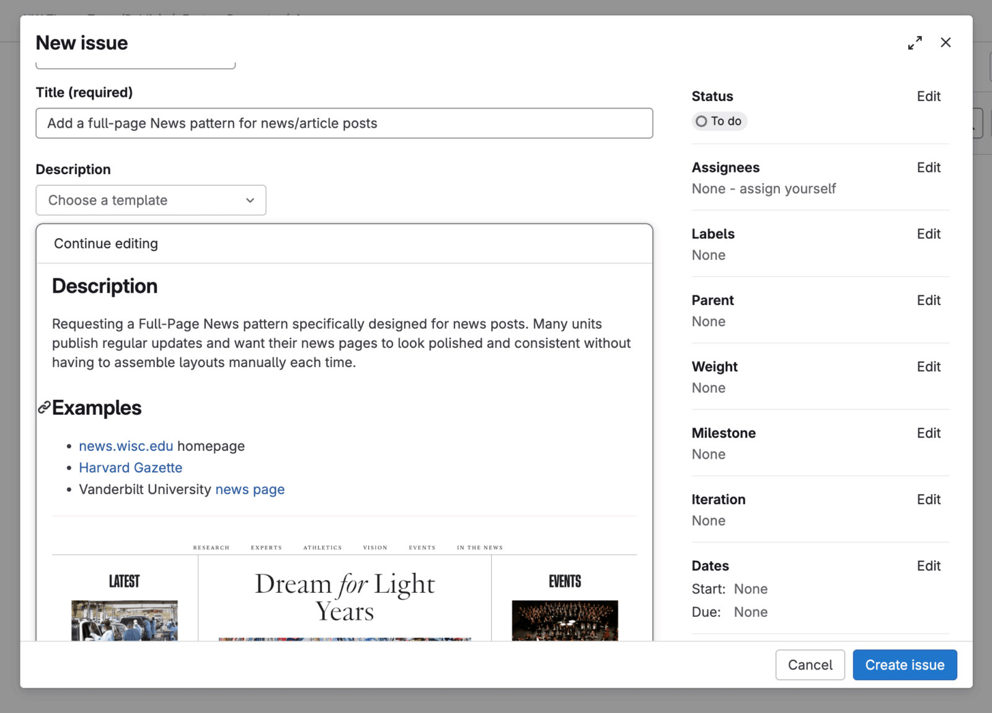This screenshot has width=992, height=713.
Task: Open the Harvard Gazette link
Action: [x=130, y=467]
